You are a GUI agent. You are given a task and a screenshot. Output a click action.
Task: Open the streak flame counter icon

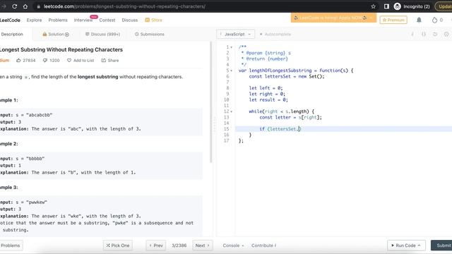(x=434, y=20)
